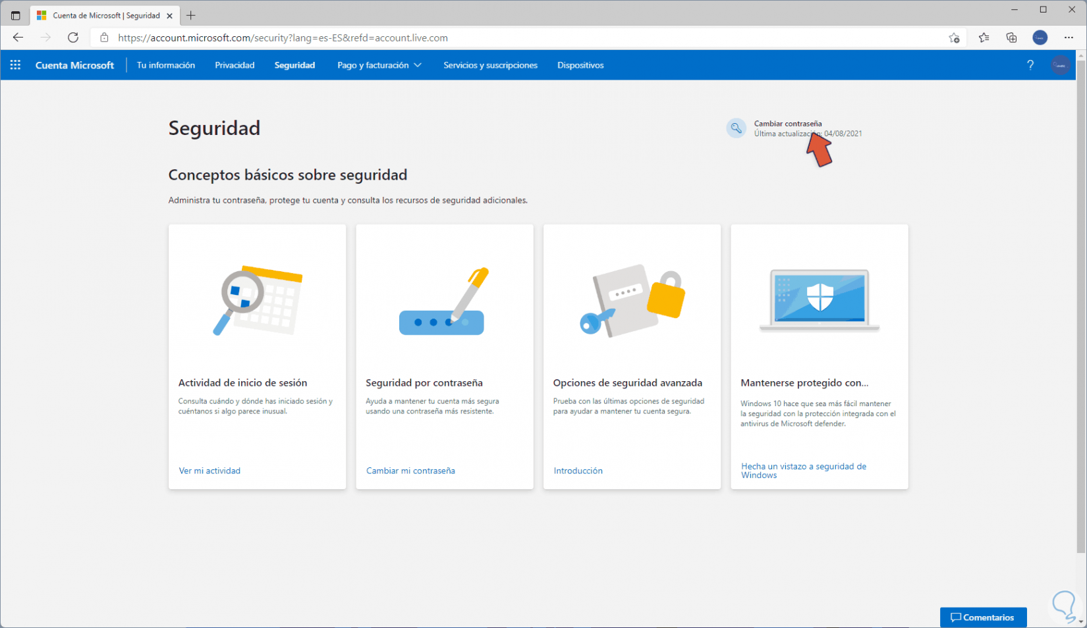Open the tab actions menu icon

click(16, 15)
